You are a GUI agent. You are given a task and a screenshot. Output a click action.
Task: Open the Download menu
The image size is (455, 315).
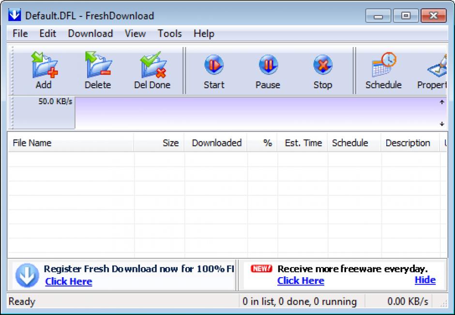tap(90, 34)
